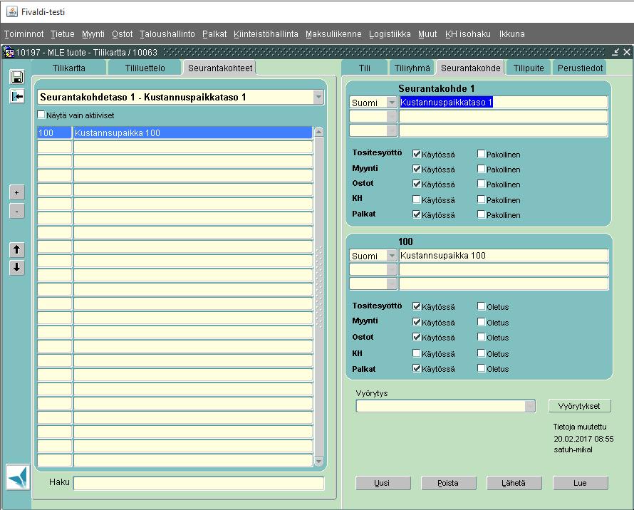Open Suomi language dropdown in the 100 section
Image resolution: width=634 pixels, height=510 pixels.
click(x=391, y=256)
